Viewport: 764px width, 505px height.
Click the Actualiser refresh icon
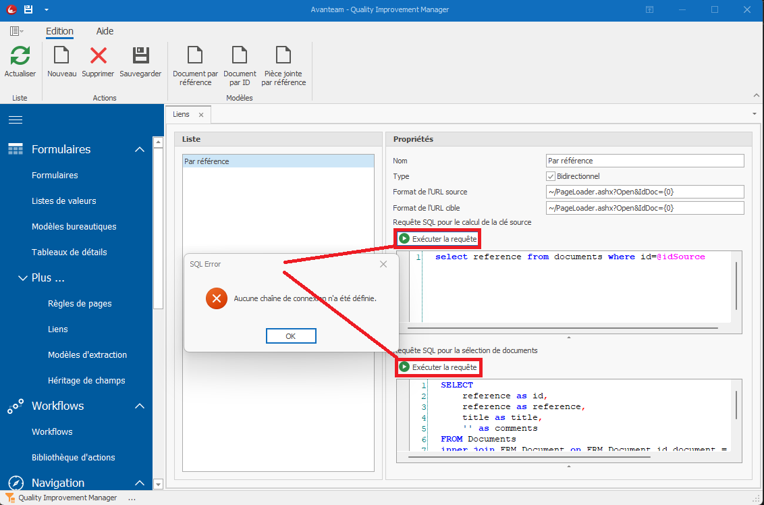coord(20,56)
